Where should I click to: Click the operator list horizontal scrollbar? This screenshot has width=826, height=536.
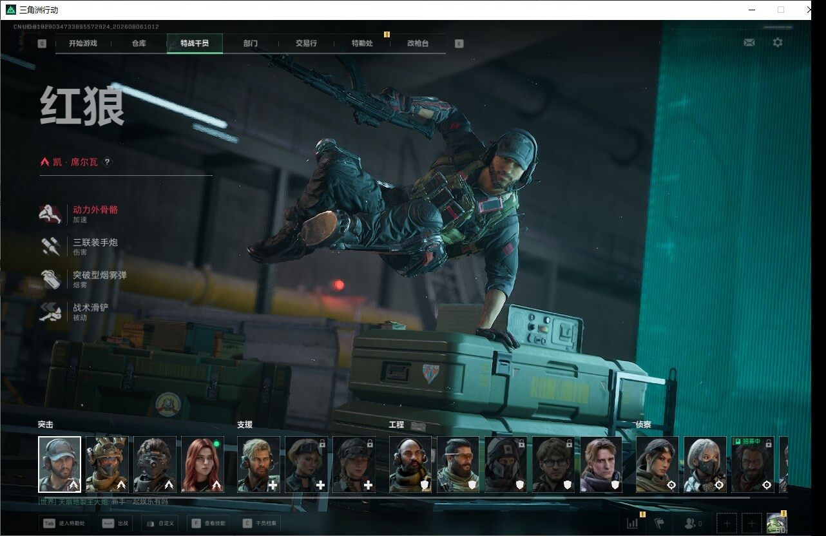tap(395, 497)
